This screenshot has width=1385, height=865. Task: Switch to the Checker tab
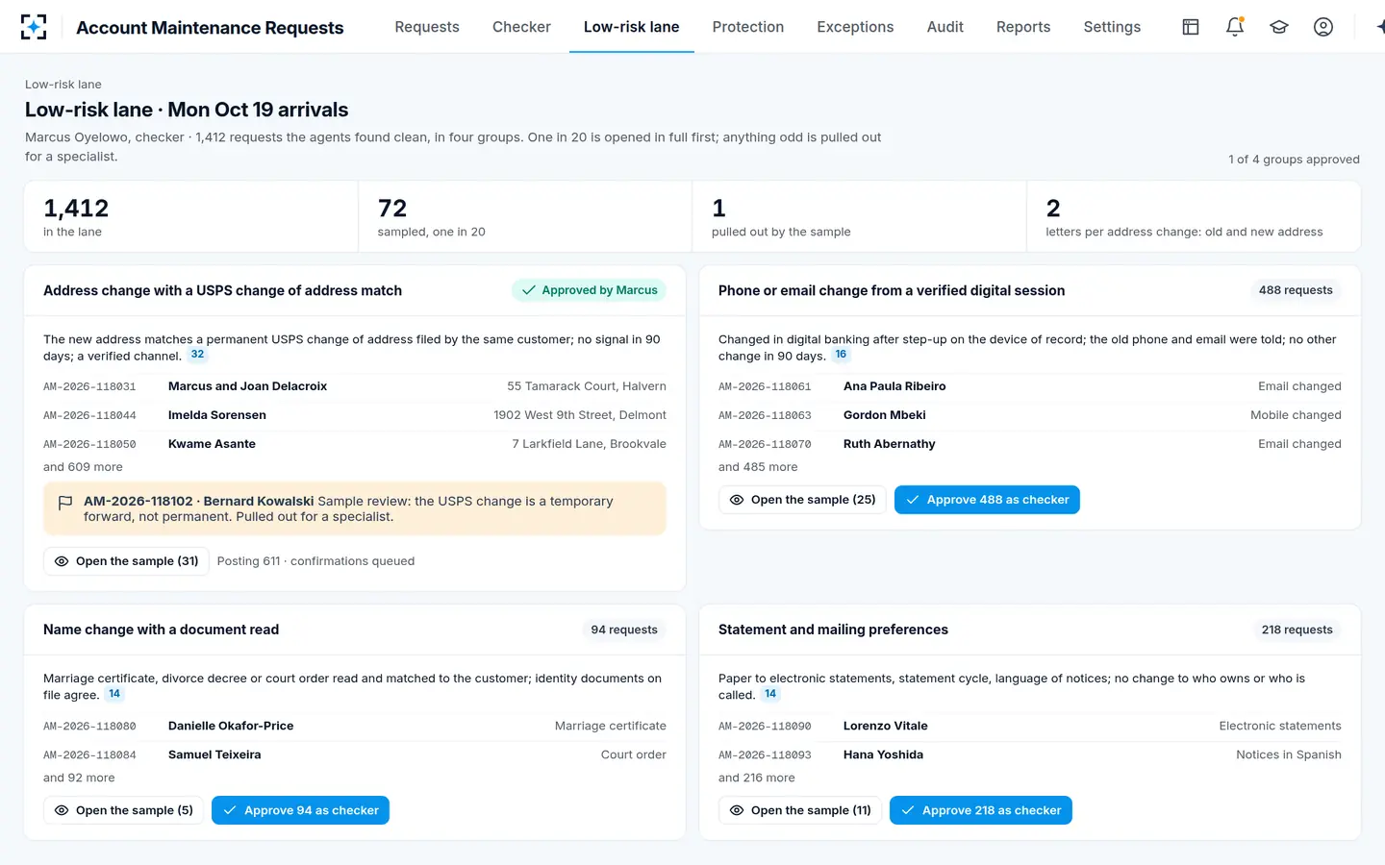[521, 27]
